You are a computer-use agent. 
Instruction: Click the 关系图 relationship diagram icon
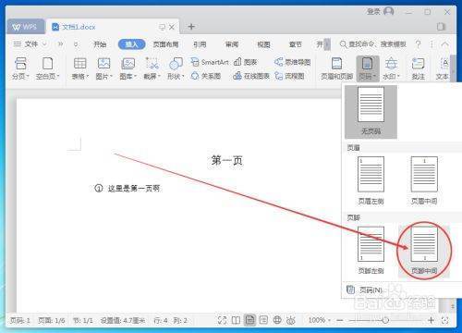pos(206,76)
